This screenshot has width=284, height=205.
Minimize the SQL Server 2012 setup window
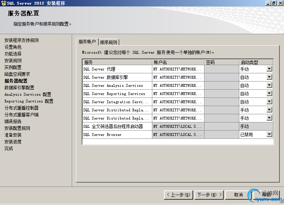click(x=268, y=3)
